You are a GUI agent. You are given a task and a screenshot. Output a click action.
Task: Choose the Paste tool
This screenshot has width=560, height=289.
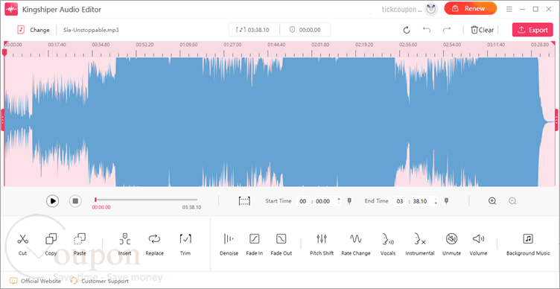point(80,244)
